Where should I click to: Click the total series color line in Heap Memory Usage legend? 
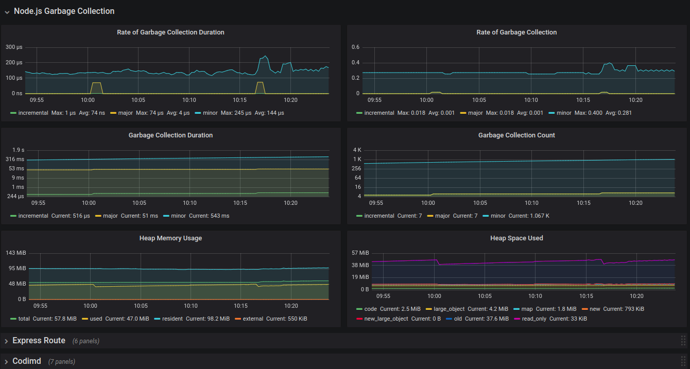pyautogui.click(x=13, y=319)
